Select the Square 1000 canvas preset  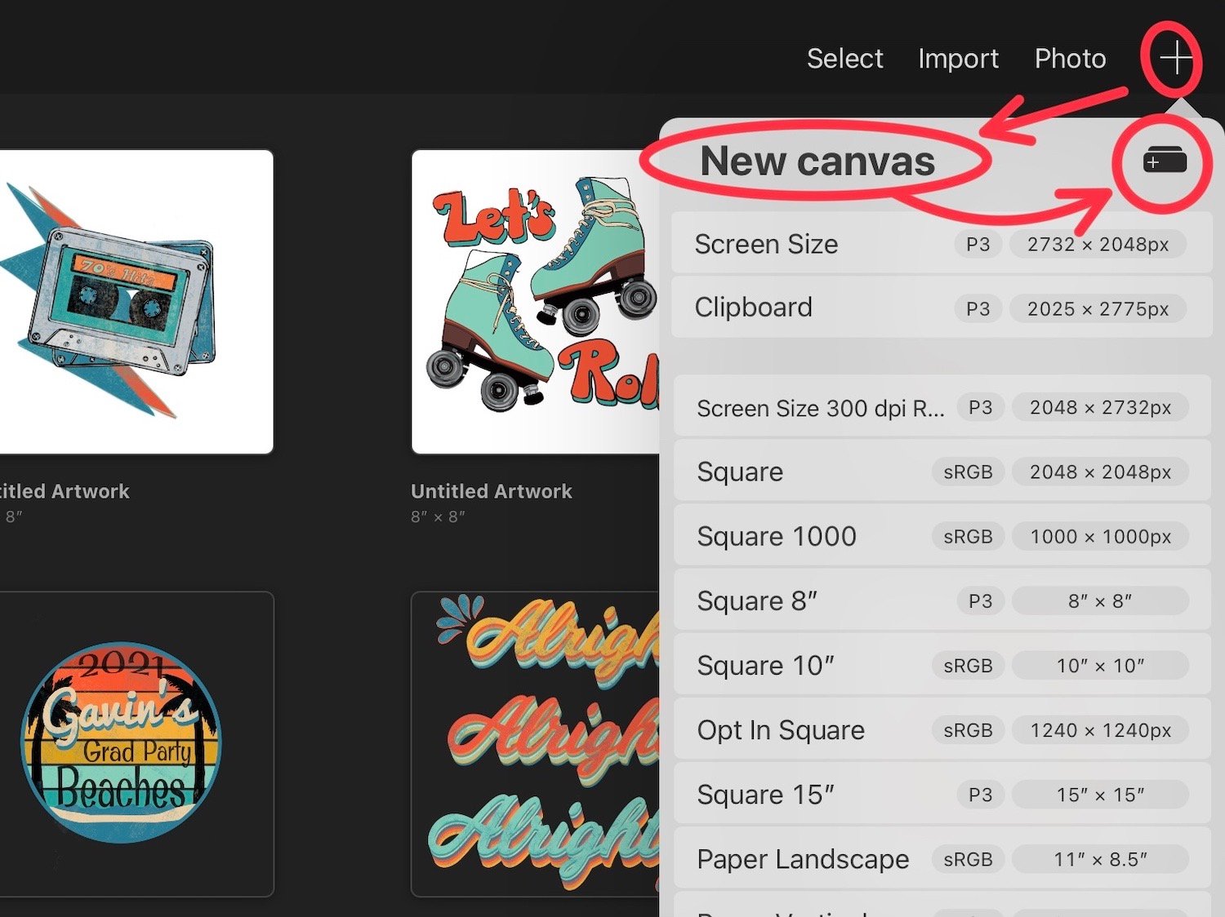pyautogui.click(x=939, y=536)
